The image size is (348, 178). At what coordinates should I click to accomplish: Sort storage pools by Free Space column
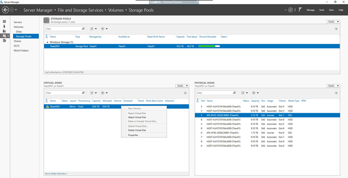point(192,36)
